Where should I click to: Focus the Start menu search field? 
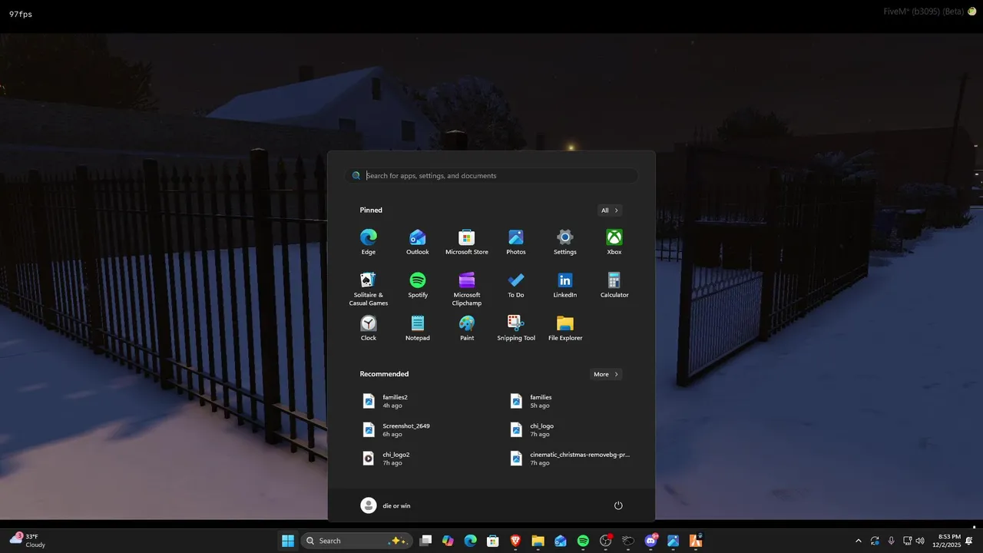491,176
